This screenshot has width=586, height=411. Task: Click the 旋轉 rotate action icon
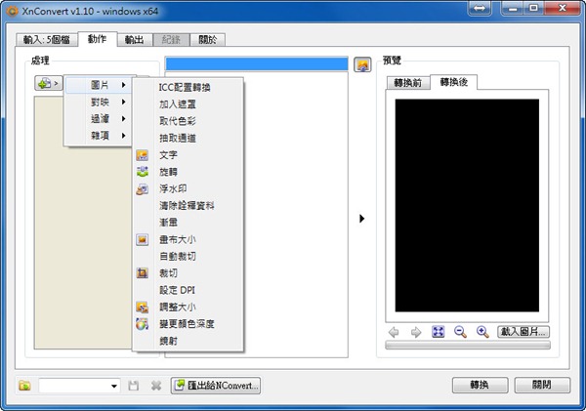(142, 172)
